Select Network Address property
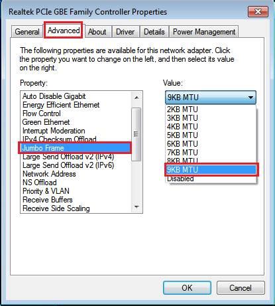 (x=76, y=174)
